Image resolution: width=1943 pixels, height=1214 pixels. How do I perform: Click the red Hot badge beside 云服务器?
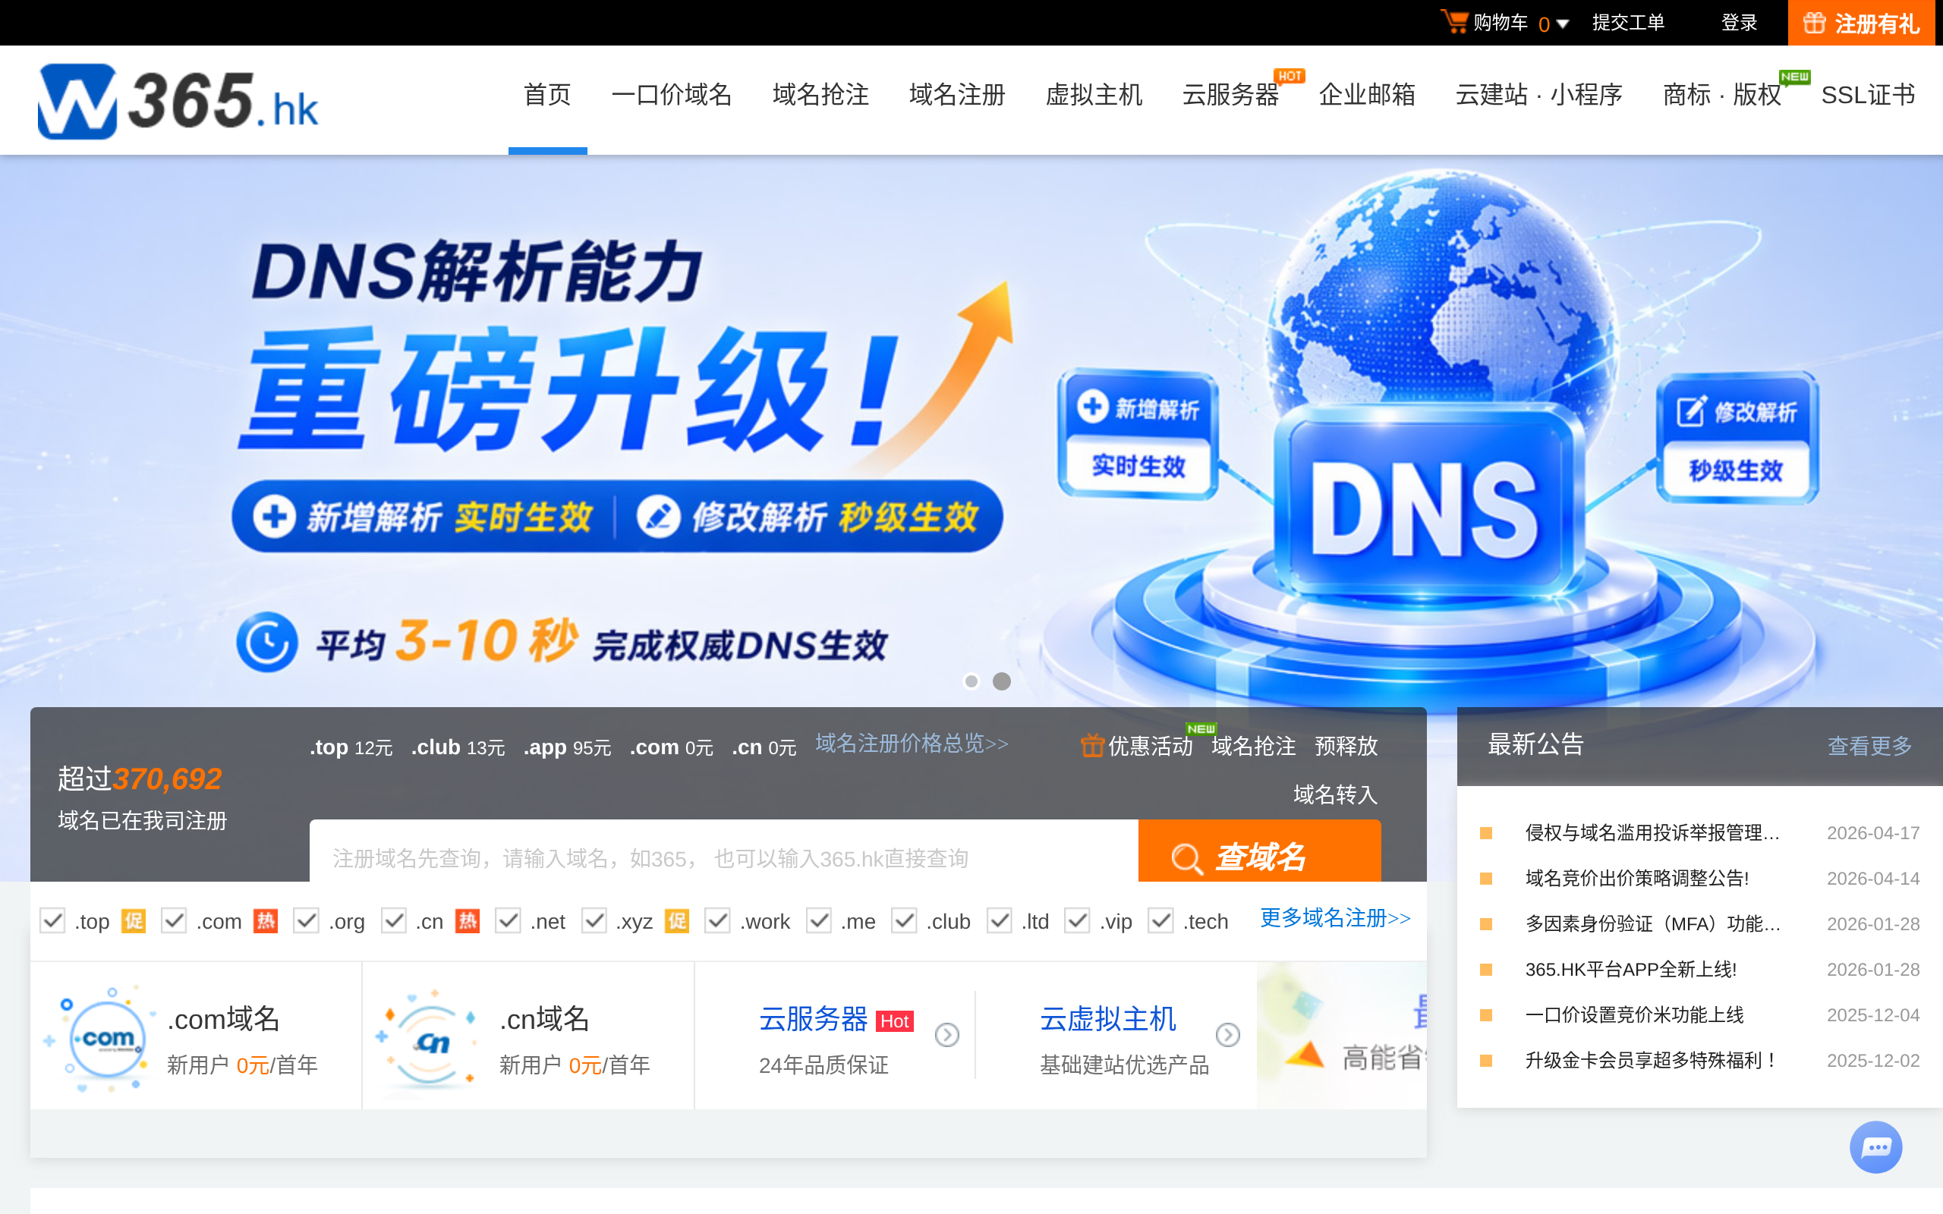(894, 1021)
